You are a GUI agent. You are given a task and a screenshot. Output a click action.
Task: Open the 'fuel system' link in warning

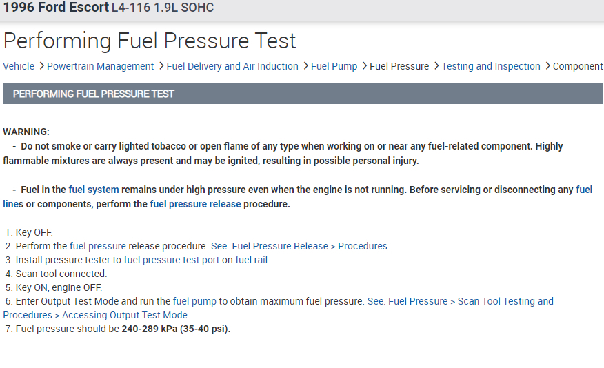(x=94, y=190)
